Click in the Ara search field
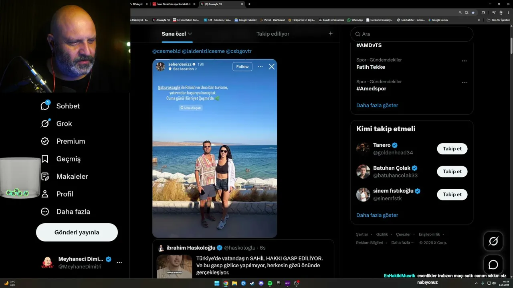 [412, 34]
